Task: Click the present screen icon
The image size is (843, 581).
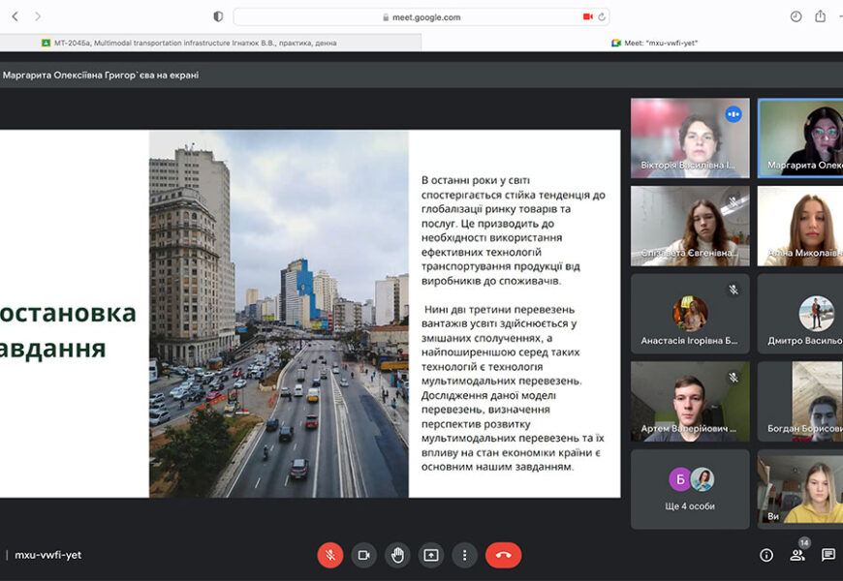Action: [x=431, y=555]
